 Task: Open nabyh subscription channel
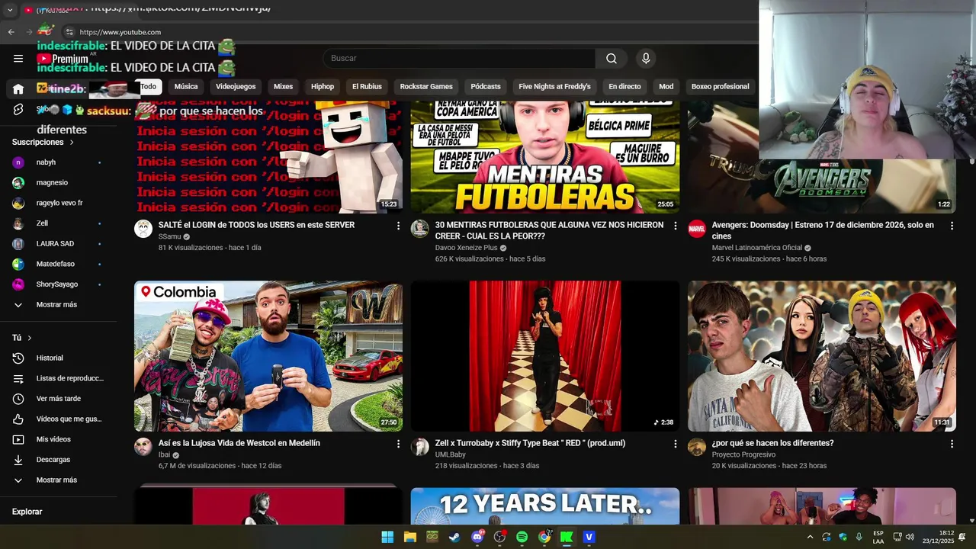click(x=58, y=163)
